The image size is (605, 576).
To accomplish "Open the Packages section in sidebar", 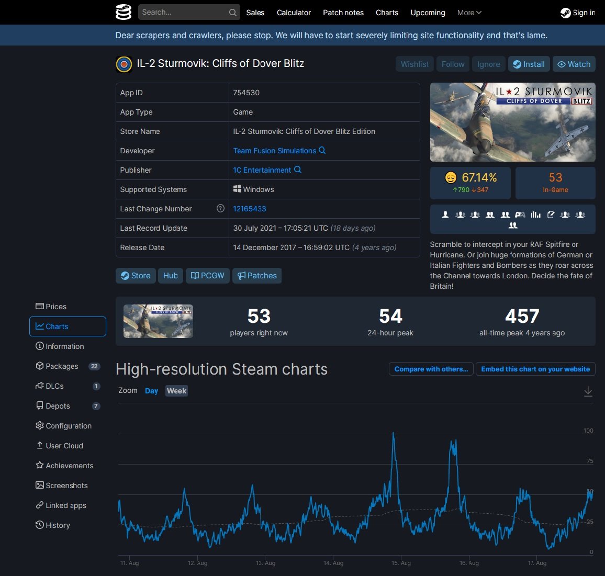I will tap(62, 366).
